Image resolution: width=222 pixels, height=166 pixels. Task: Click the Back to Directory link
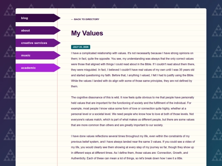pyautogui.click(x=85, y=19)
